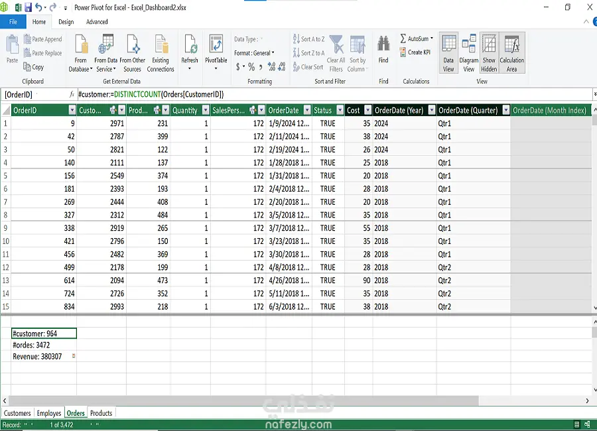Click Paste Append button
The height and width of the screenshot is (431, 597).
tap(42, 39)
